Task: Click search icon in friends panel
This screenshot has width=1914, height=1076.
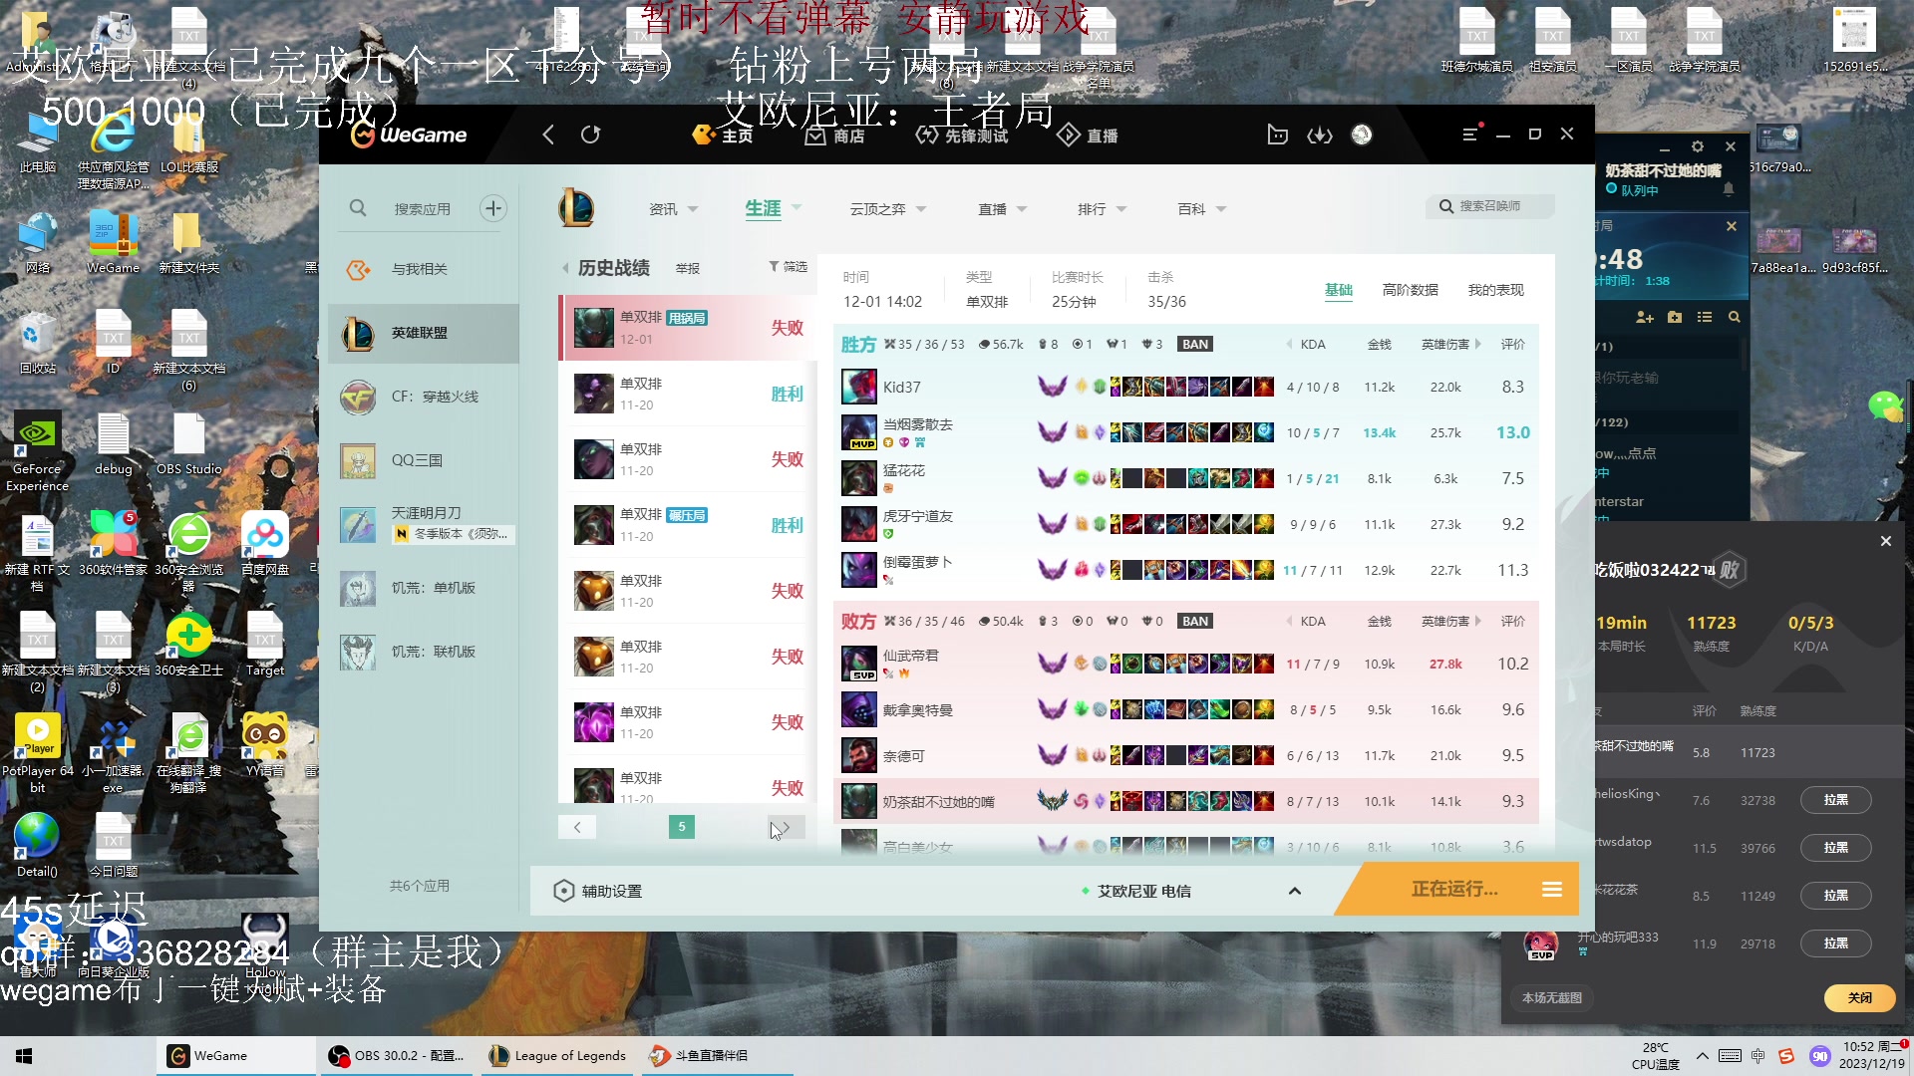Action: coord(1735,317)
